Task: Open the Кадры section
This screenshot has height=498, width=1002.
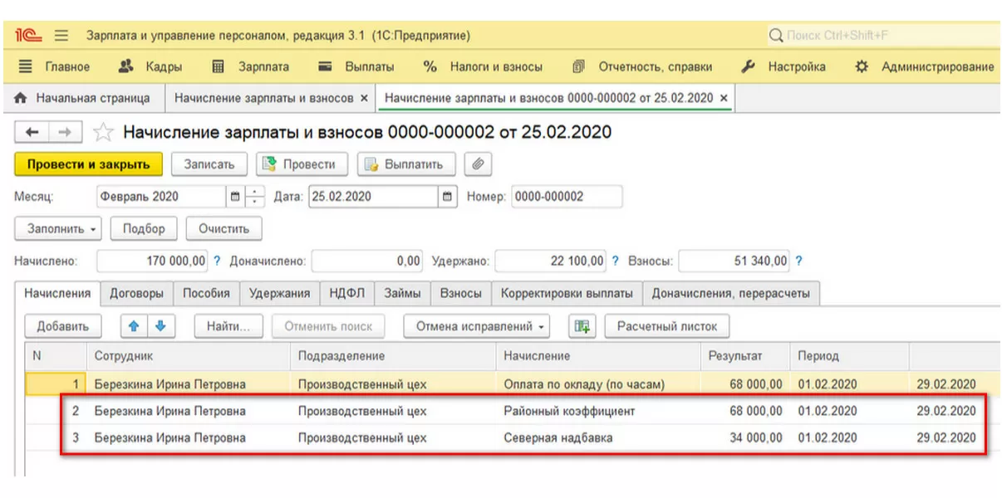Action: pos(150,66)
